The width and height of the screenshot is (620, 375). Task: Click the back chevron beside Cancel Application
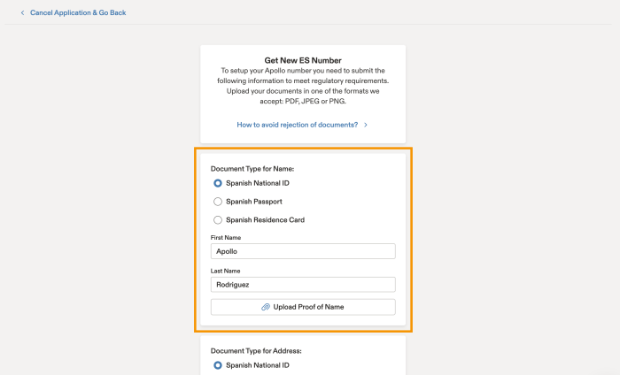[22, 12]
